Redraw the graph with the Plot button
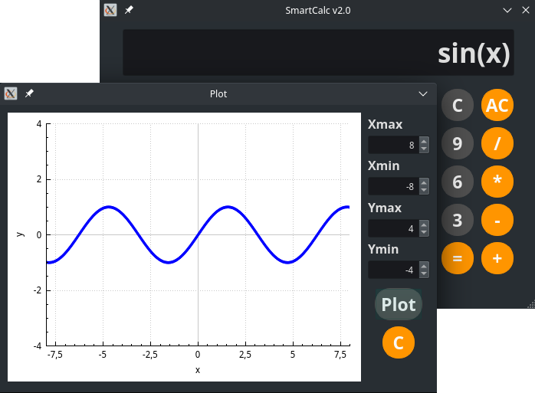 coord(399,304)
